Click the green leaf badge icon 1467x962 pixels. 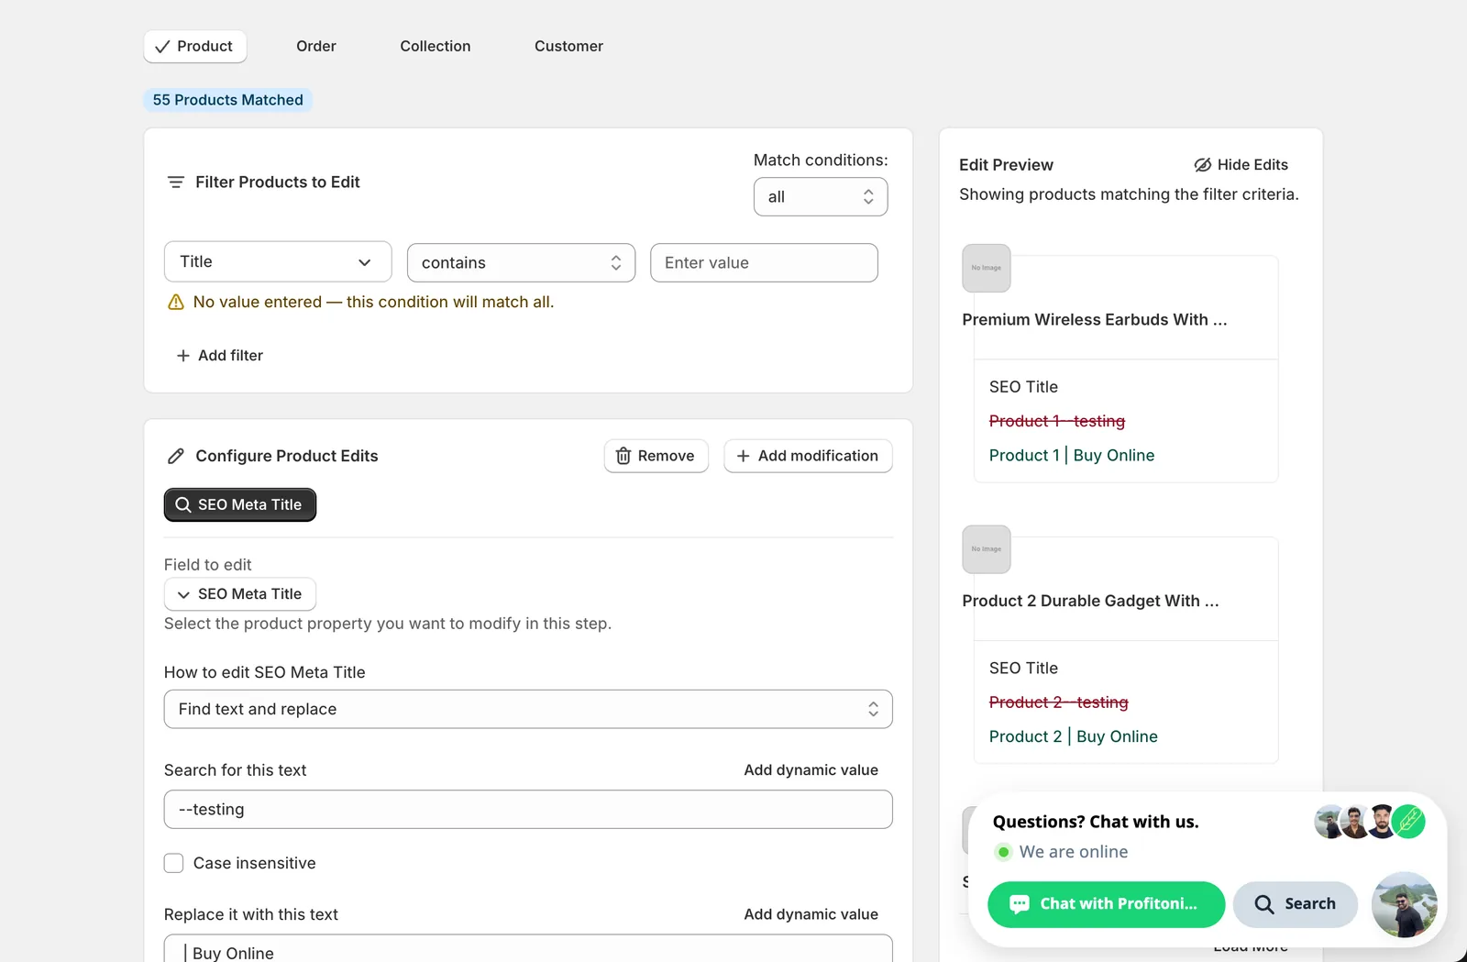pyautogui.click(x=1408, y=821)
